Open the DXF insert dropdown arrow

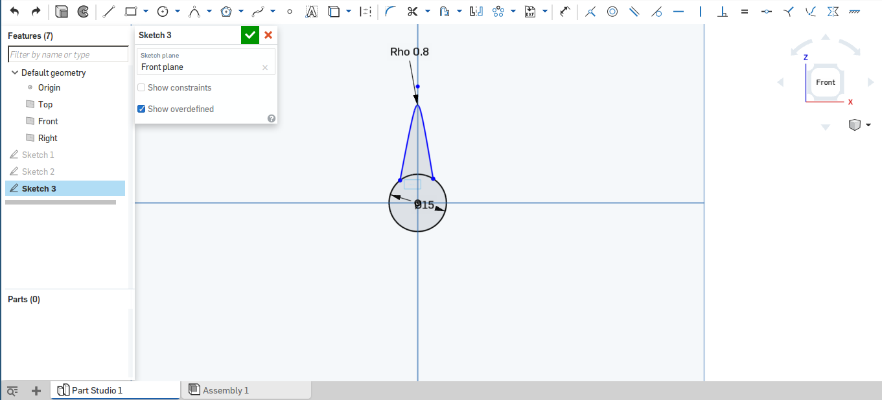click(545, 11)
